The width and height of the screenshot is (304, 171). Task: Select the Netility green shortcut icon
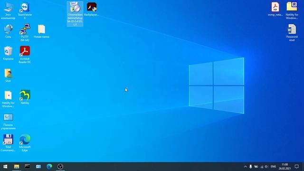point(25,97)
